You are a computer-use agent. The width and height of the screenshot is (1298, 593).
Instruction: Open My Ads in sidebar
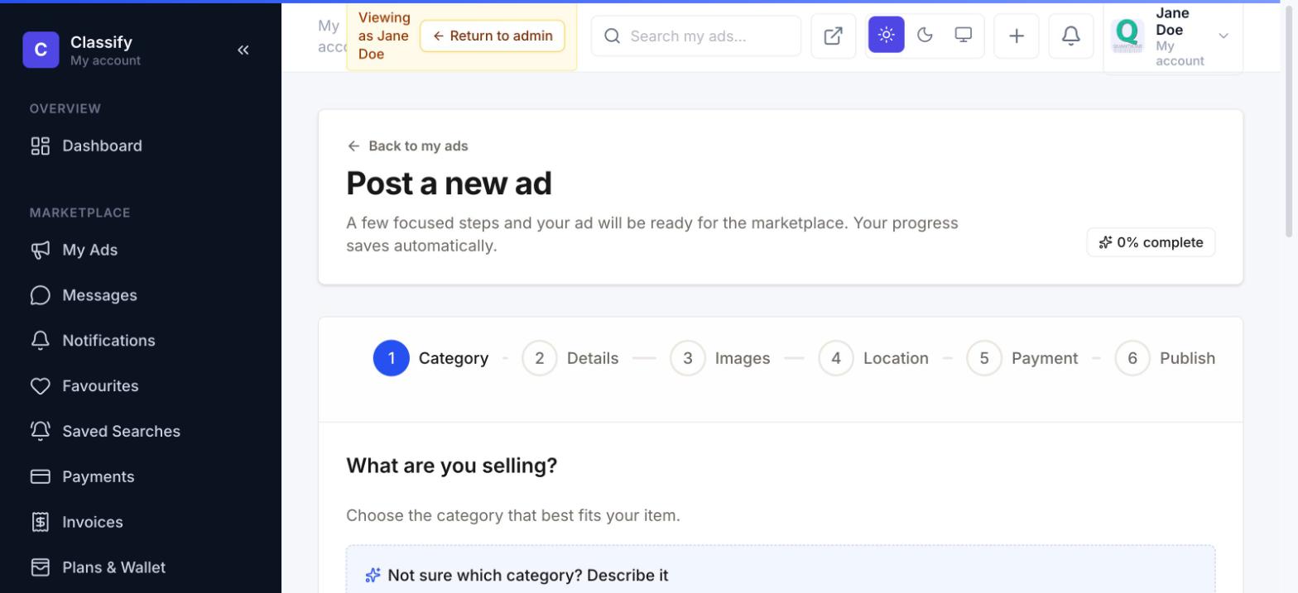(141, 250)
